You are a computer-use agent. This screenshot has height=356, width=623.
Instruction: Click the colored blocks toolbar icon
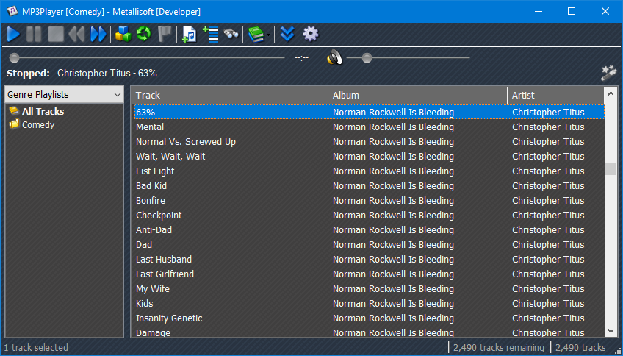tap(123, 34)
